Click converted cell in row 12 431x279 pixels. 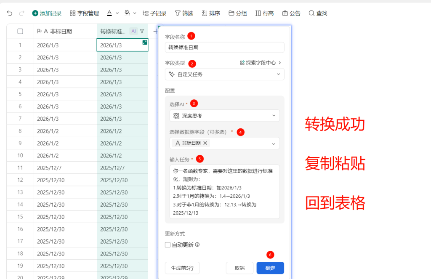[122, 180]
